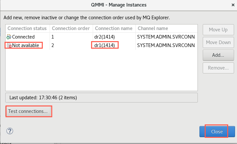Image resolution: width=237 pixels, height=144 pixels.
Task: Click the Not available status icon for dr1
Action: click(x=9, y=45)
